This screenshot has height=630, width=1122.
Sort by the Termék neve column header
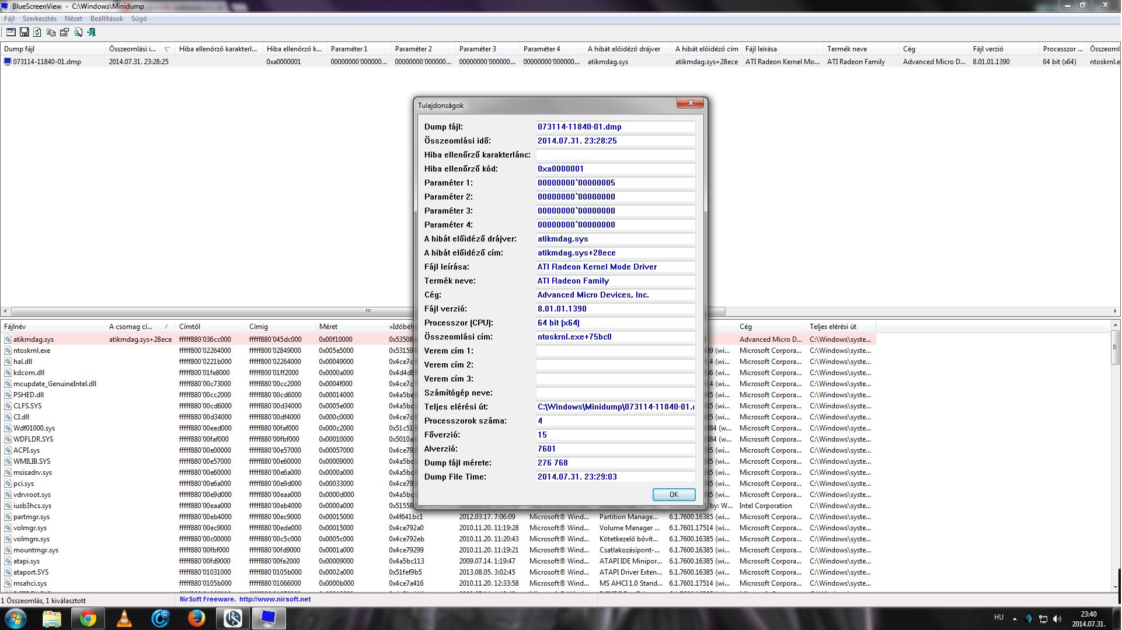point(861,49)
